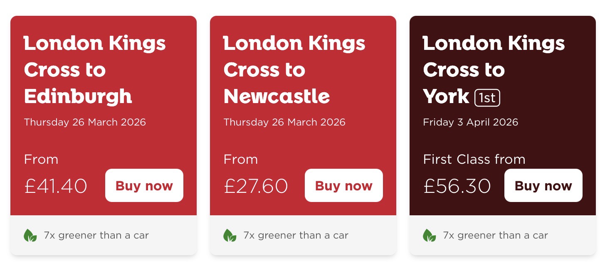This screenshot has height=266, width=605.
Task: Open the London Kings Cross to York title
Action: [494, 70]
